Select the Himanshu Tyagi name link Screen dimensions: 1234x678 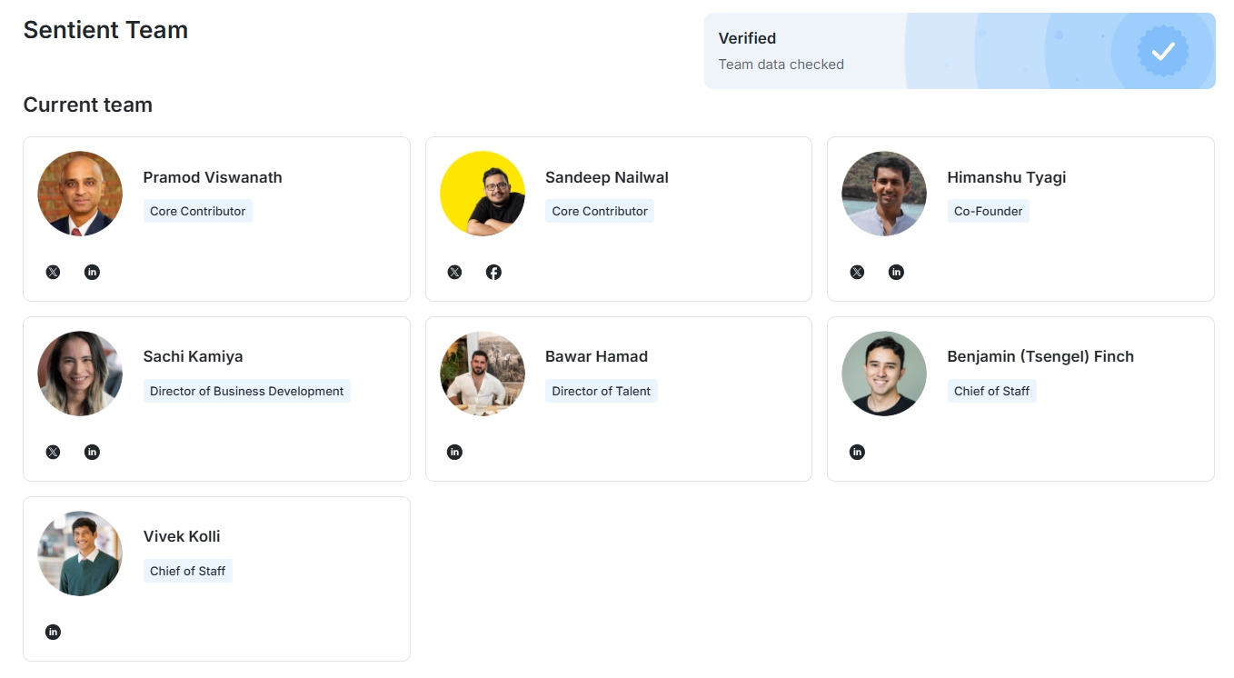(x=1006, y=177)
